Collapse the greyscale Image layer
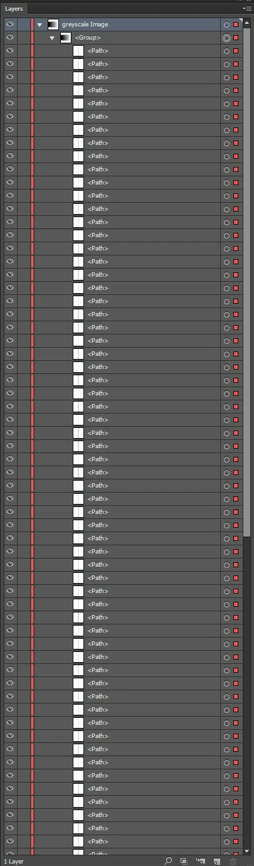This screenshot has width=254, height=866. point(40,24)
